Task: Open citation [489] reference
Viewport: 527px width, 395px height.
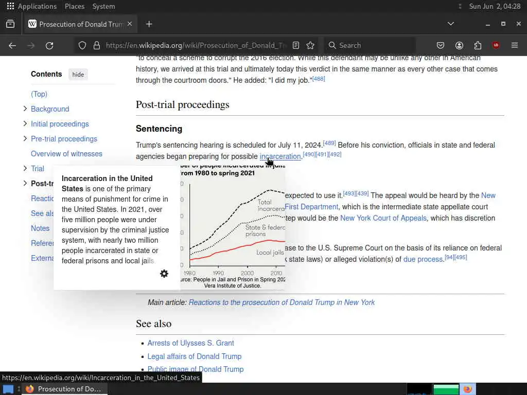Action: point(329,143)
